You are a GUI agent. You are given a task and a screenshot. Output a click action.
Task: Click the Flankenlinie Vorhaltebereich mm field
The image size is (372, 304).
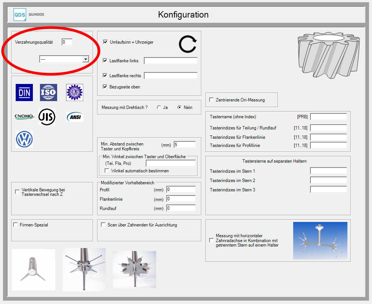pyautogui.click(x=181, y=199)
